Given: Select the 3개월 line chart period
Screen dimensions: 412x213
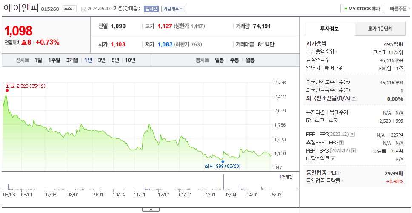Looking at the screenshot, I should [x=72, y=60].
